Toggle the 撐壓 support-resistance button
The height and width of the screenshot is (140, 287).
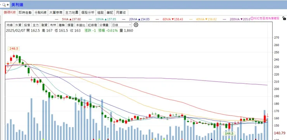pyautogui.click(x=70, y=25)
